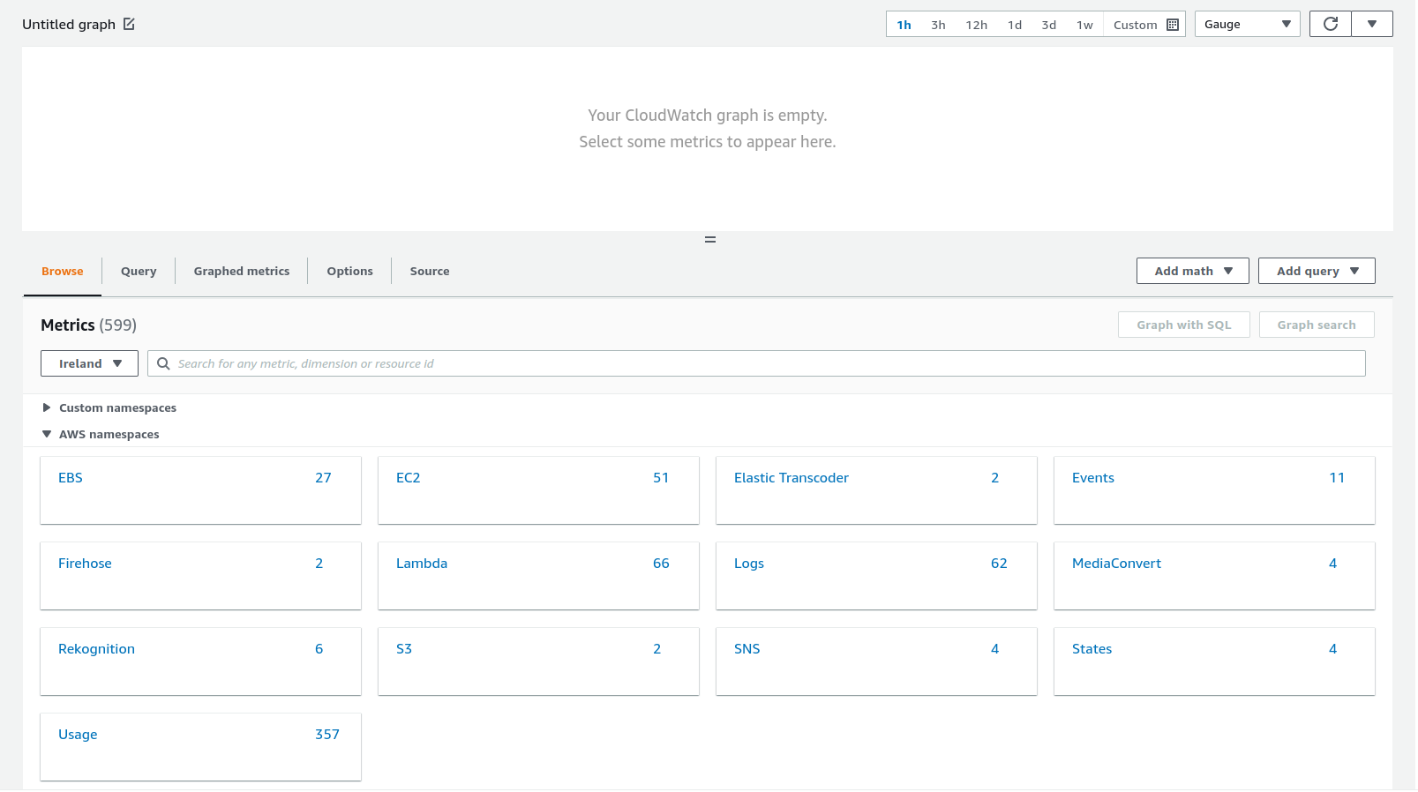The height and width of the screenshot is (792, 1418).
Task: Click the refresh graph icon
Action: 1330,24
